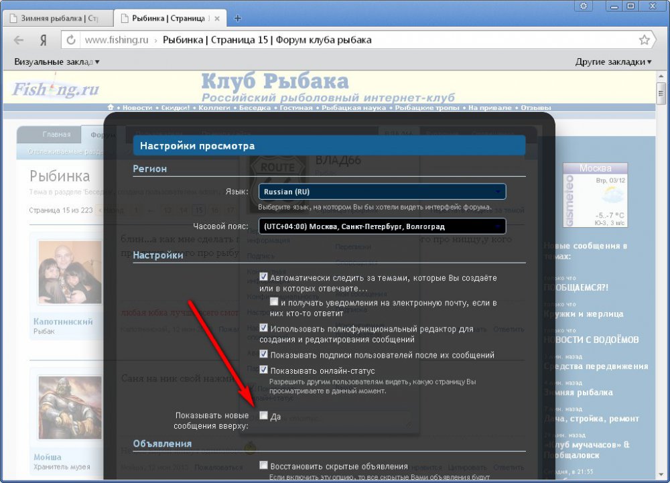Image resolution: width=670 pixels, height=483 pixels.
Task: Click the browser address bar
Action: tap(362, 40)
